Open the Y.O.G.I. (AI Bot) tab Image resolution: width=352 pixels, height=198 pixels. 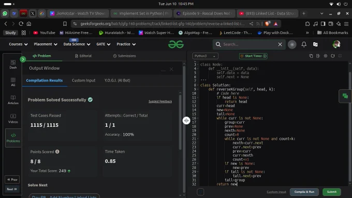(x=117, y=80)
